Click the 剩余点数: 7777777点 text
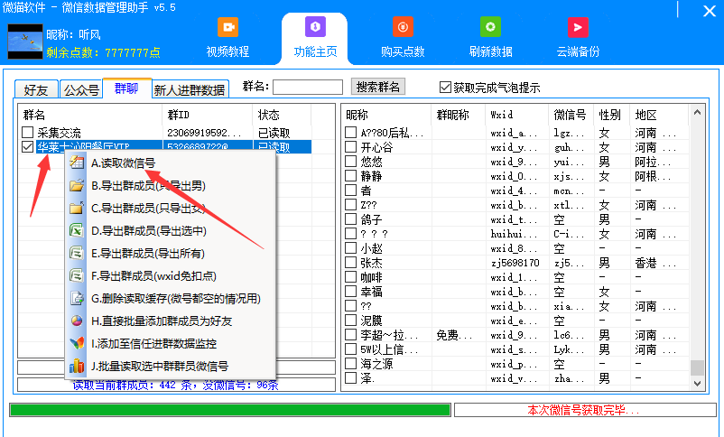 (103, 52)
